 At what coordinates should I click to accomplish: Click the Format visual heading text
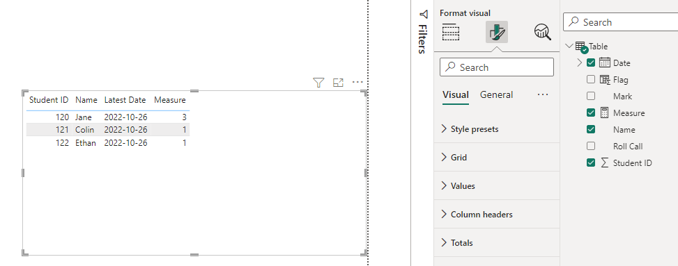click(x=465, y=13)
